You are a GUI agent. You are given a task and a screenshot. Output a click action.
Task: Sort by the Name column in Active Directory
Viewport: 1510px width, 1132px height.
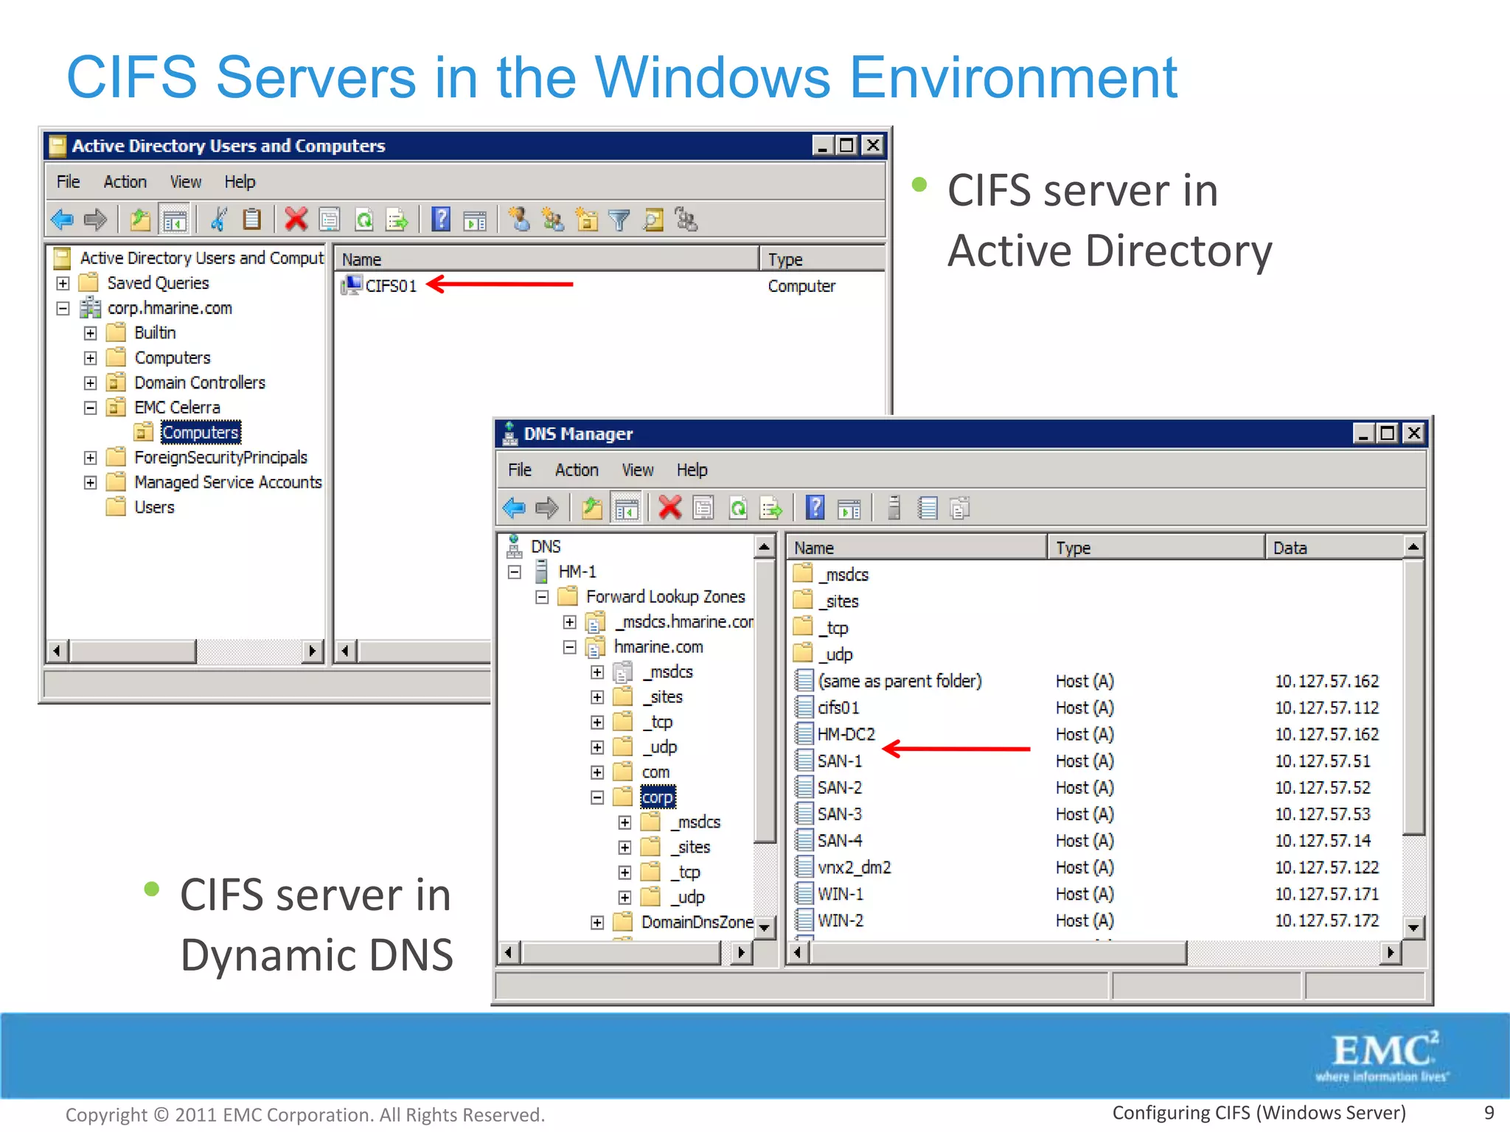click(546, 259)
